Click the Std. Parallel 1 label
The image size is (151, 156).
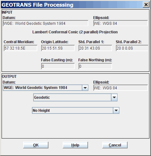click(x=91, y=42)
